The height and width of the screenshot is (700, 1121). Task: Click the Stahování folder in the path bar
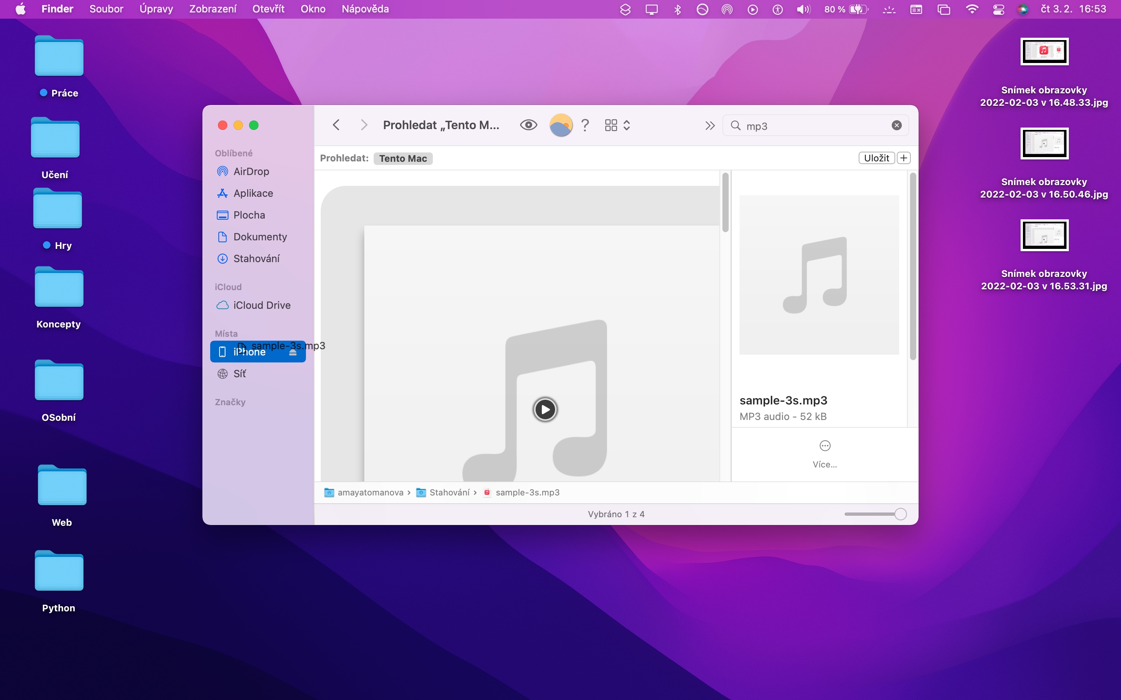click(x=449, y=492)
